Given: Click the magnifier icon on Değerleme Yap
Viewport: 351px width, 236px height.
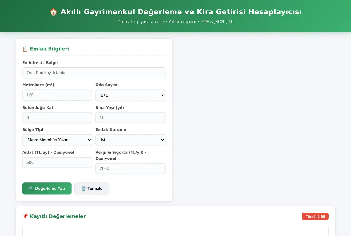Looking at the screenshot, I should tap(31, 189).
